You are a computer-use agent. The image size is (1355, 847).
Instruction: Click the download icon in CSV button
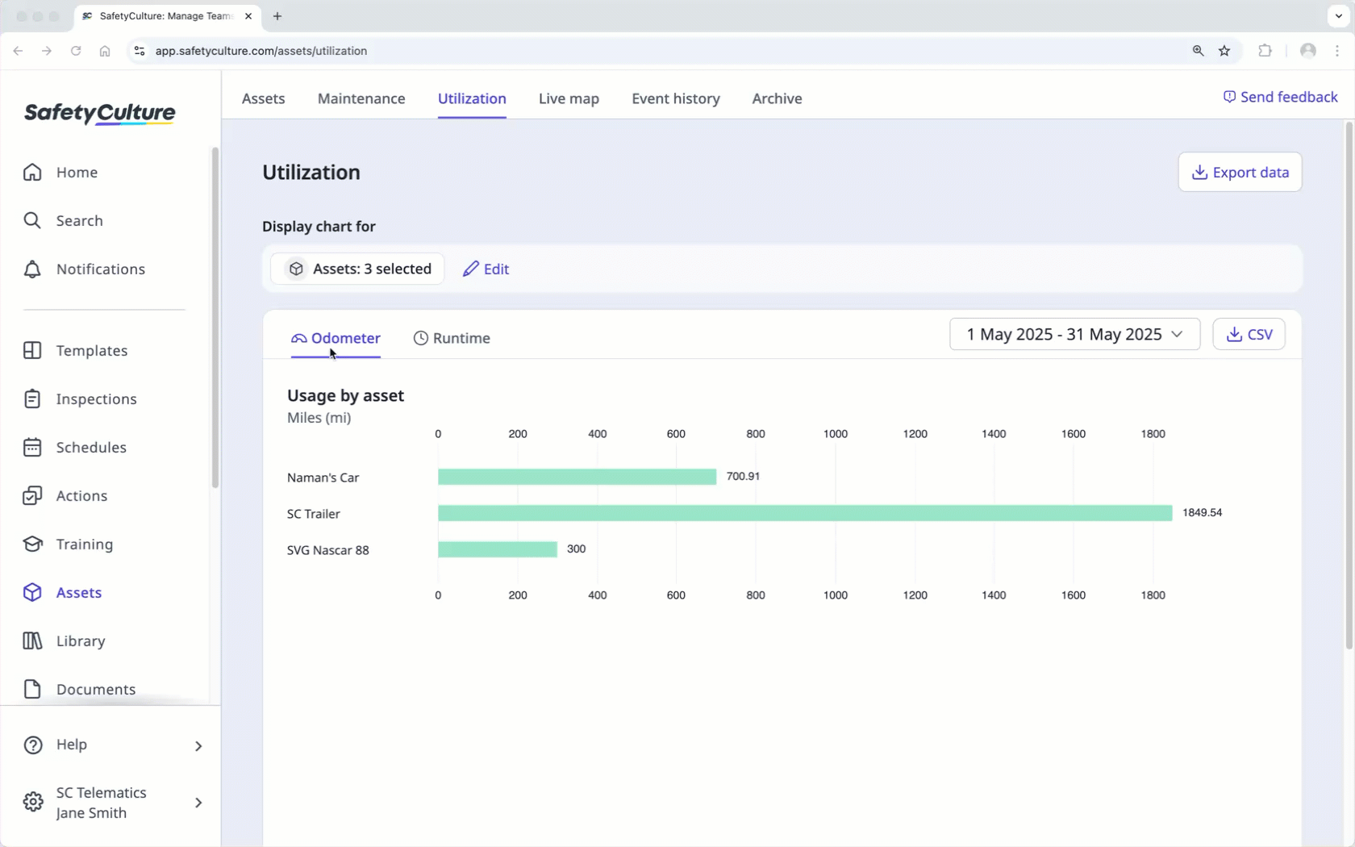[x=1234, y=334]
